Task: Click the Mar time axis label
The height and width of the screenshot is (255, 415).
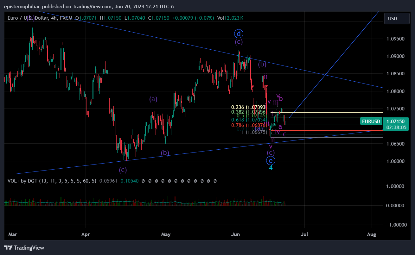Action: [13, 234]
